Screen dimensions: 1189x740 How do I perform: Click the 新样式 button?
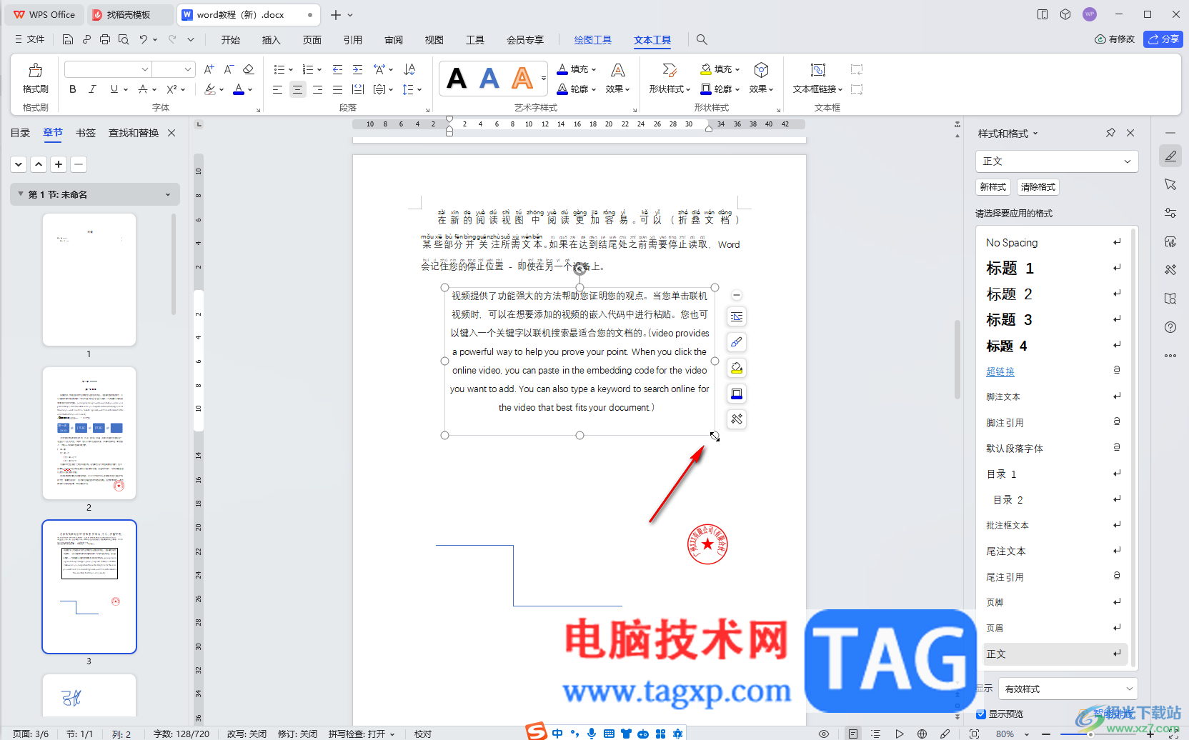993,187
